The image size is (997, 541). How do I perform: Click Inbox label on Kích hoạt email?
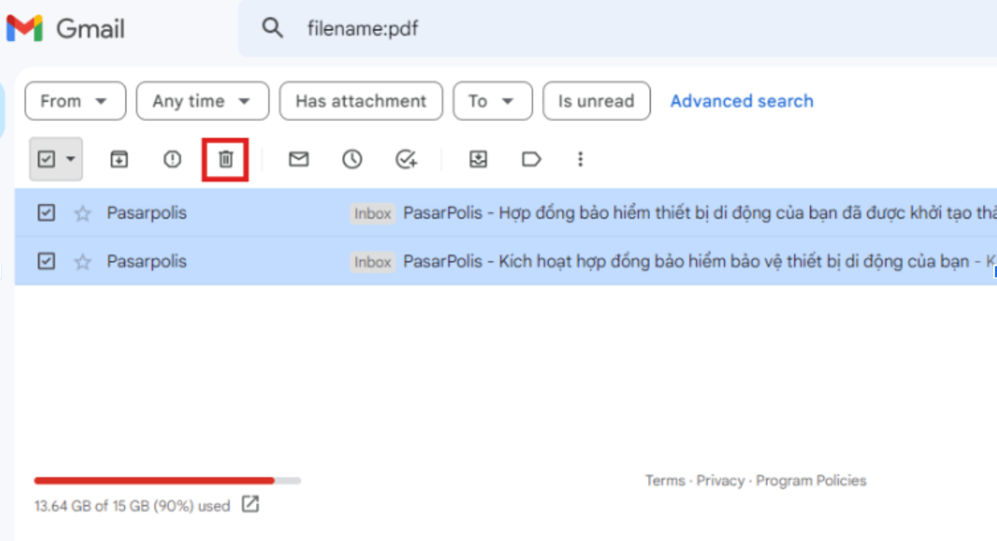point(372,262)
